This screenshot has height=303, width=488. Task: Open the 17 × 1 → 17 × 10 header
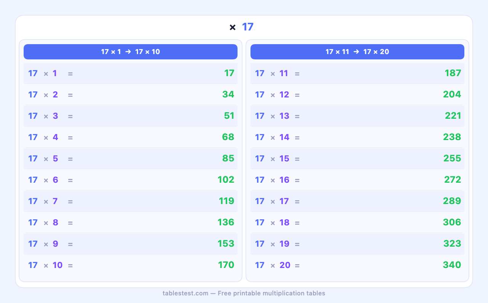click(130, 52)
